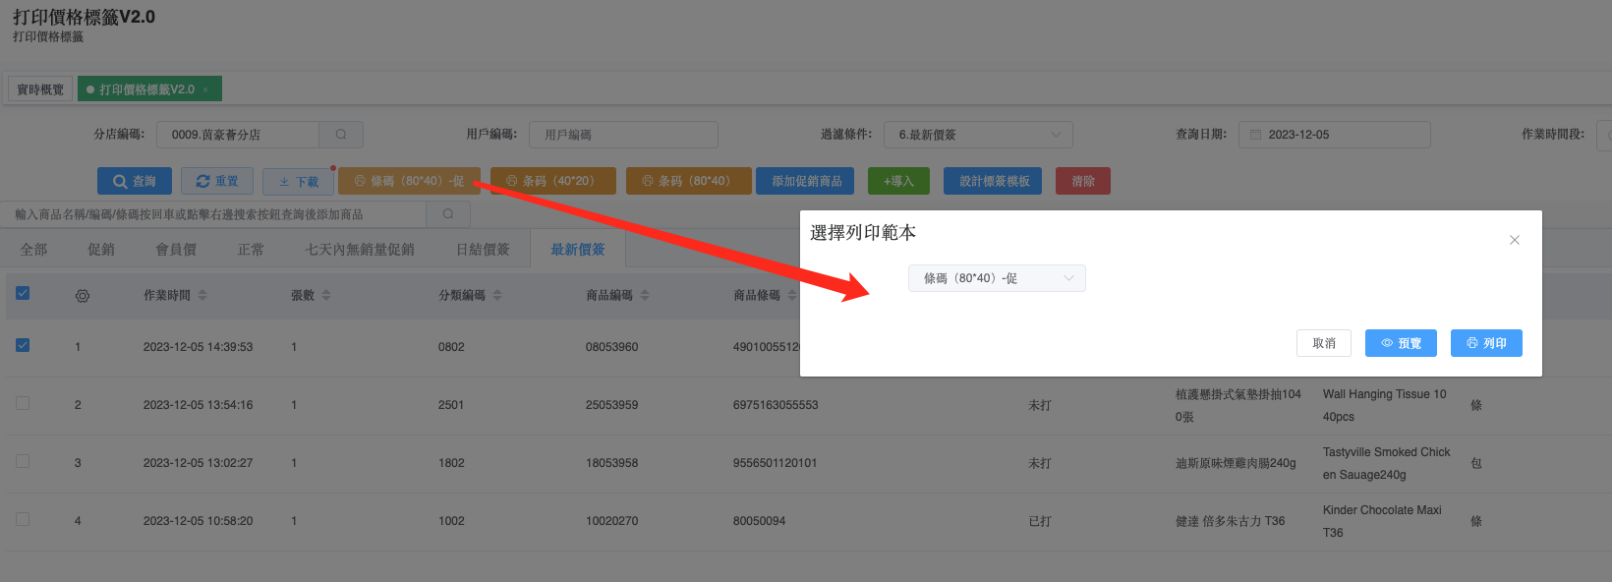Click the 添加促銷商品 button
Screen dimensions: 1612x582
pyautogui.click(x=807, y=181)
